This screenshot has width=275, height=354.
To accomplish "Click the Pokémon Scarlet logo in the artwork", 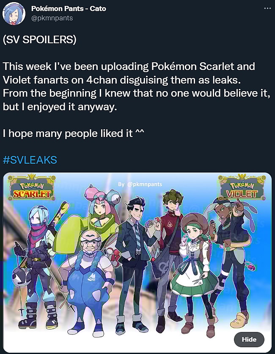I will coord(32,187).
